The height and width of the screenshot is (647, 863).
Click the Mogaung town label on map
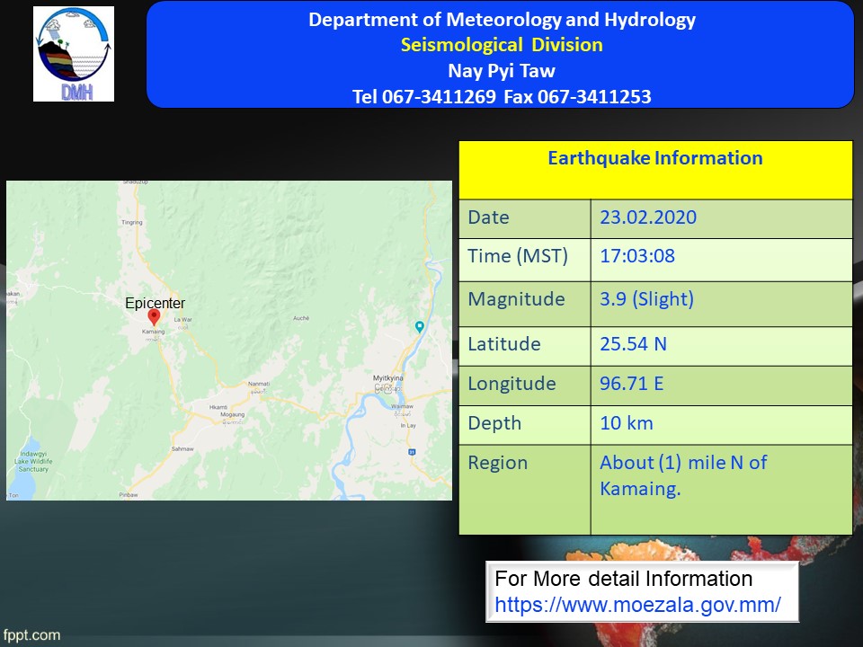pyautogui.click(x=232, y=414)
